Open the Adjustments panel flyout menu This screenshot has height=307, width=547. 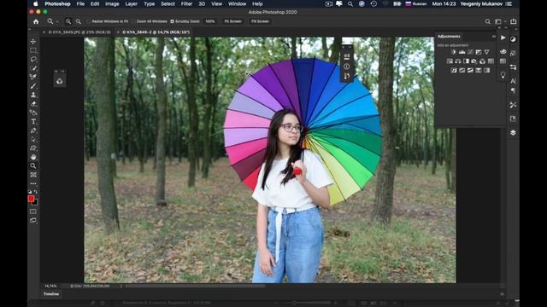coord(494,36)
